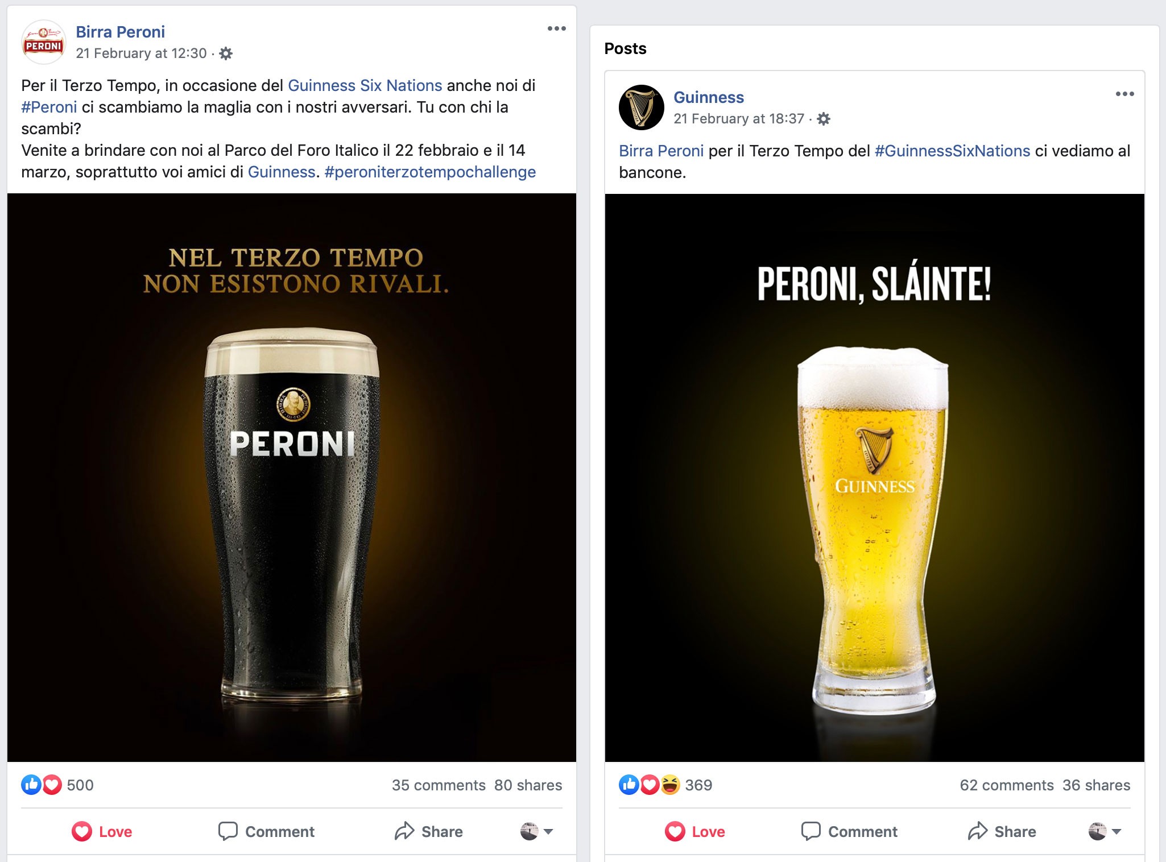Click the privacy gear icon on the Guinness post
This screenshot has width=1166, height=862.
click(x=823, y=119)
